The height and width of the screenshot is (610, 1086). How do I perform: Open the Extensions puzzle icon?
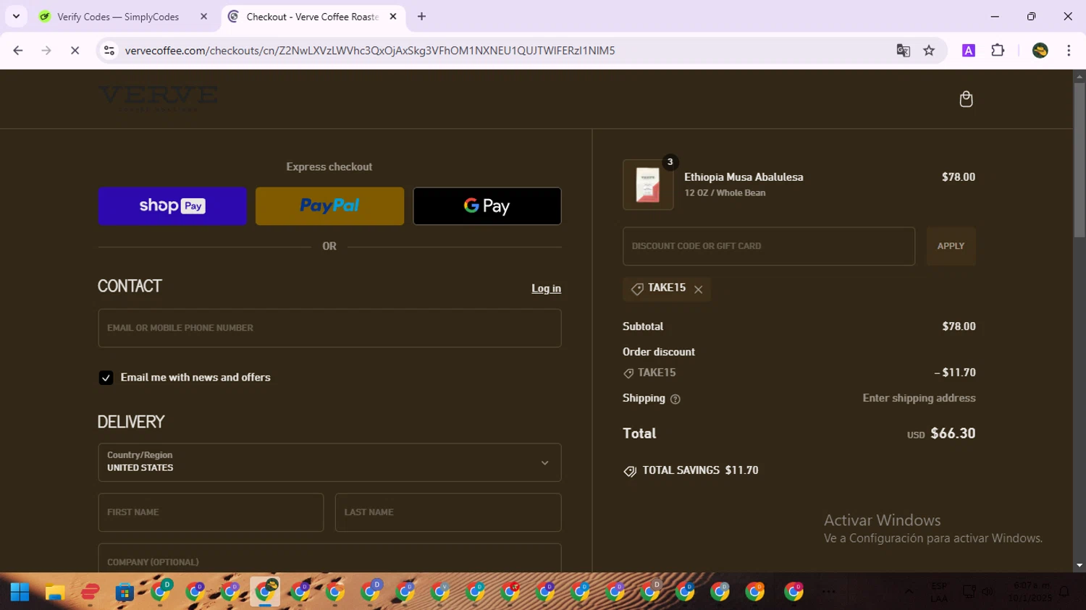tap(998, 51)
